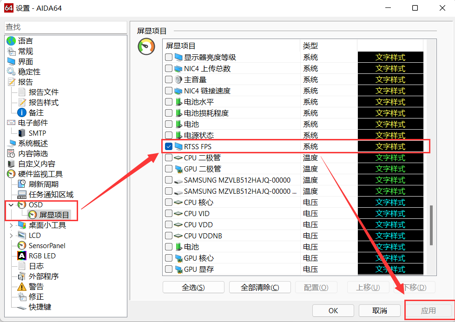Select SMTP under 电子邮件

(37, 133)
